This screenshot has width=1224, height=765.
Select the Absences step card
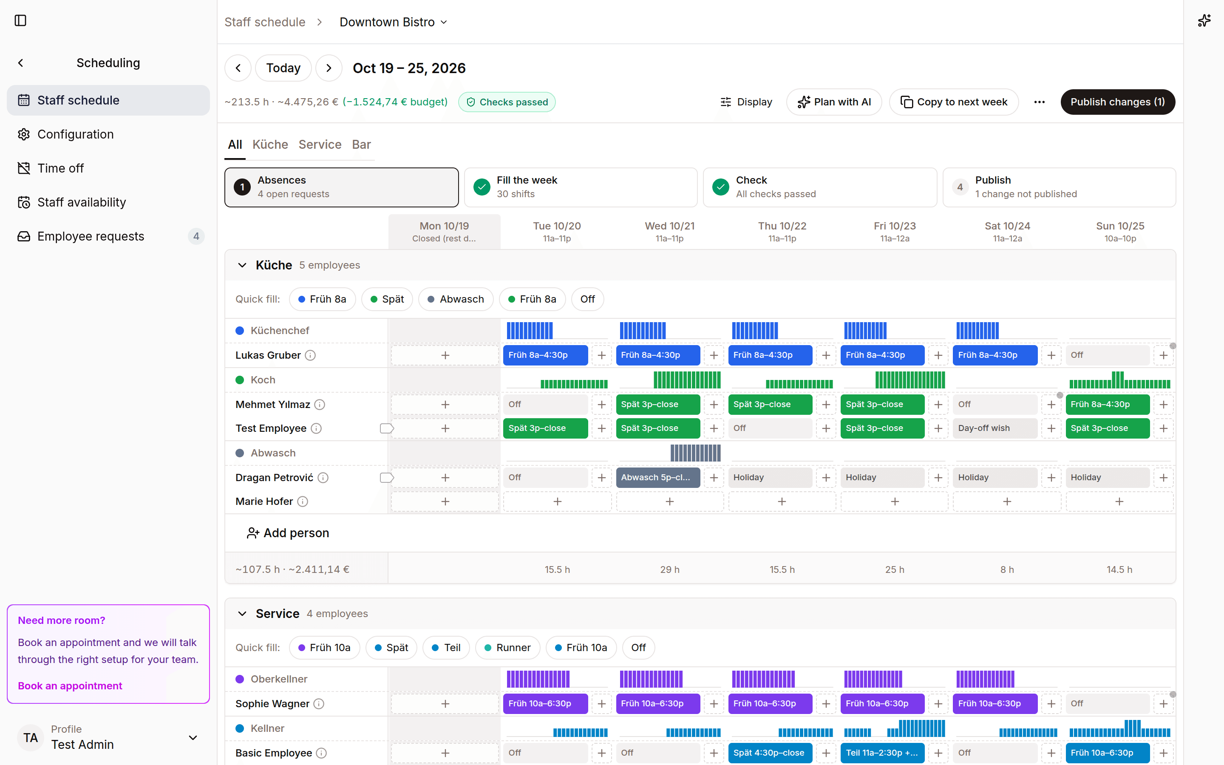(341, 187)
